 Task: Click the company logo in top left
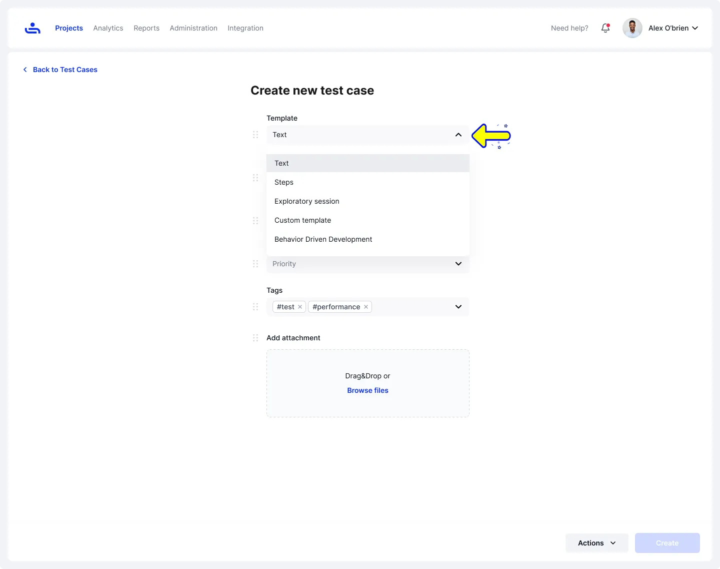coord(32,28)
